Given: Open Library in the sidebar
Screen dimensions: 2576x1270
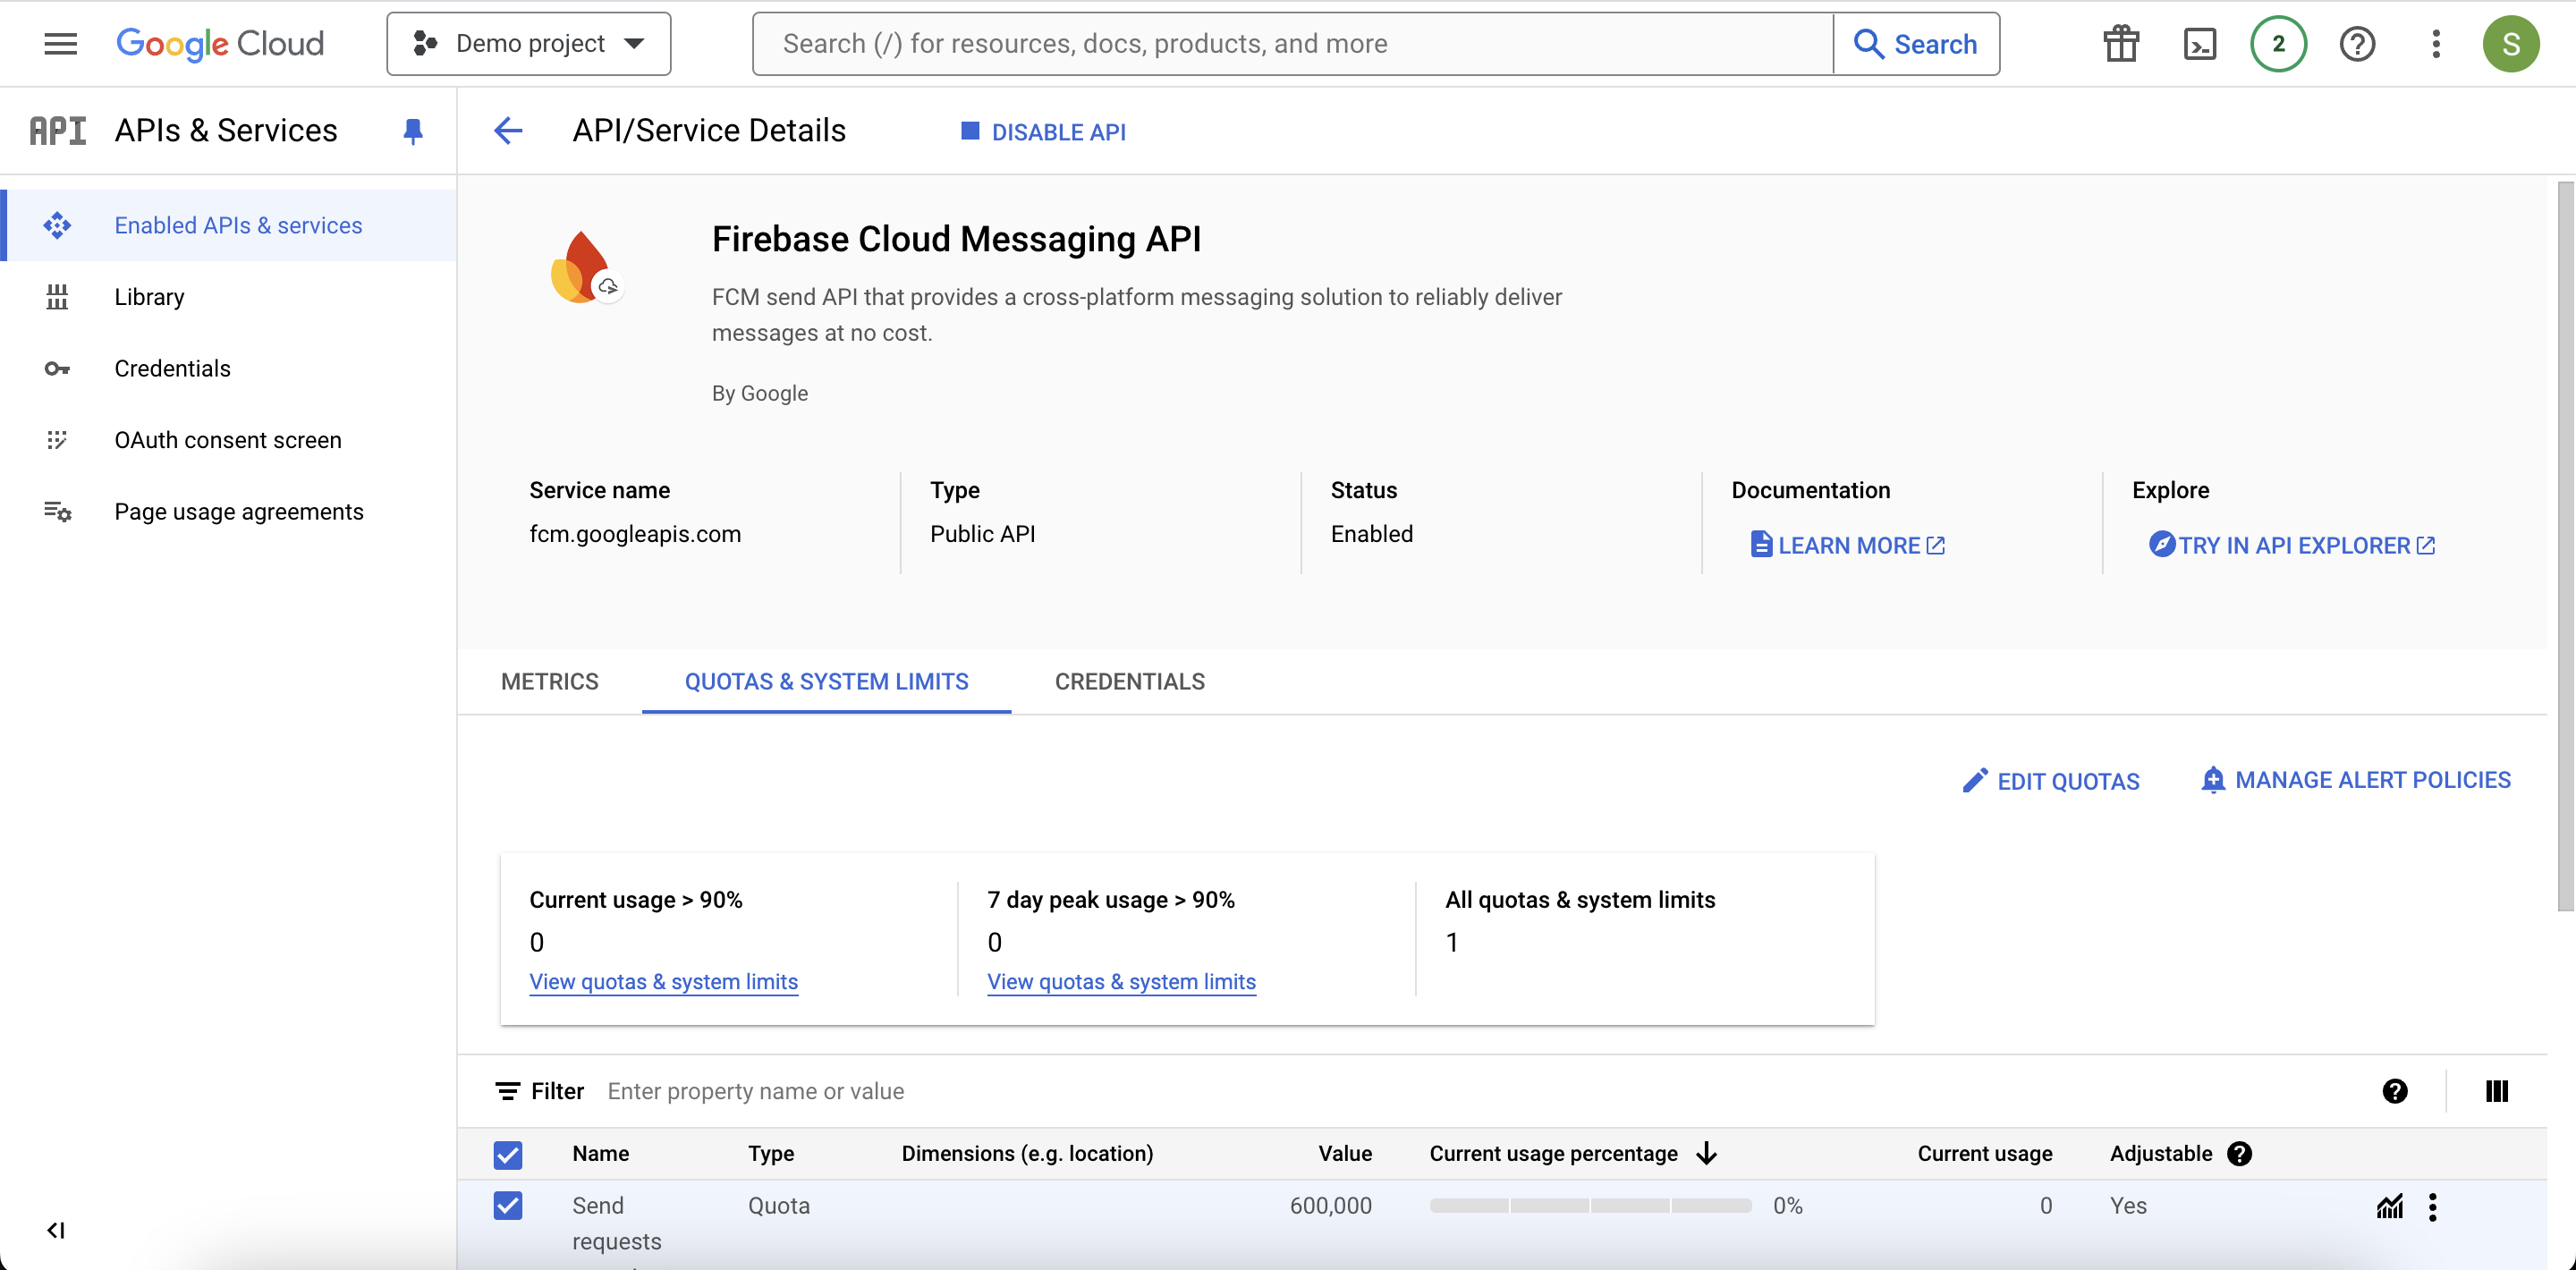Looking at the screenshot, I should tap(228, 297).
